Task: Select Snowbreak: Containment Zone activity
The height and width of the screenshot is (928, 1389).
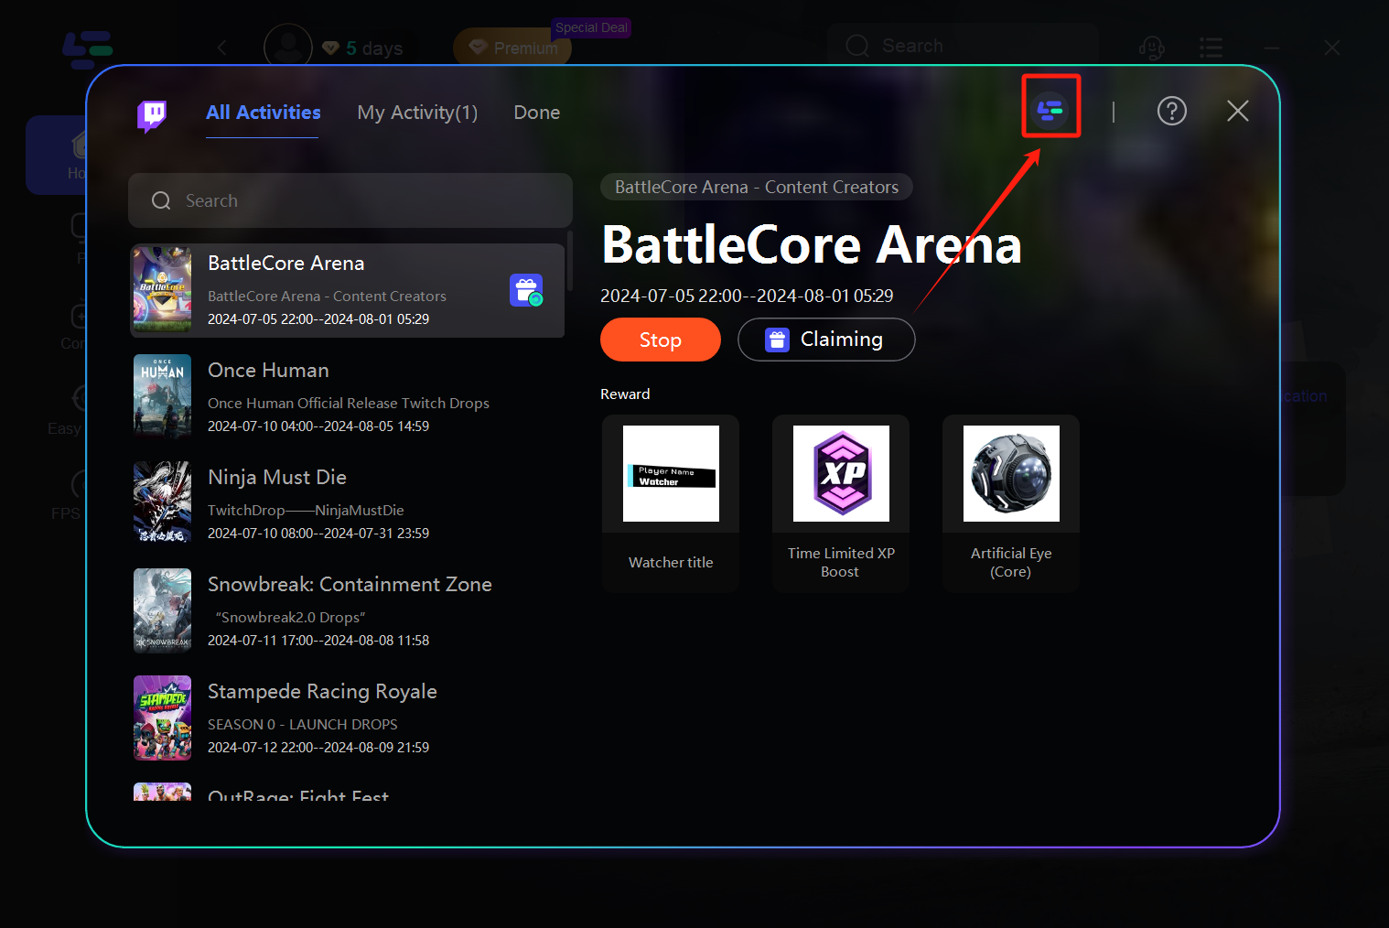Action: pyautogui.click(x=347, y=611)
